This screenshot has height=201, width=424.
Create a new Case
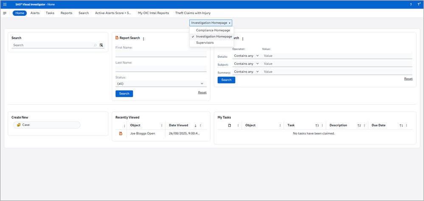[x=47, y=125]
